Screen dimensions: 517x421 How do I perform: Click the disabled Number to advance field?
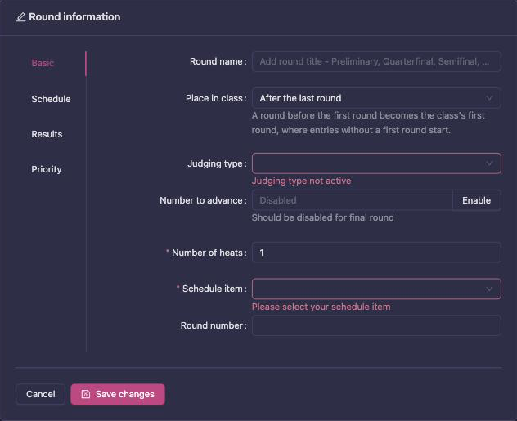[352, 200]
